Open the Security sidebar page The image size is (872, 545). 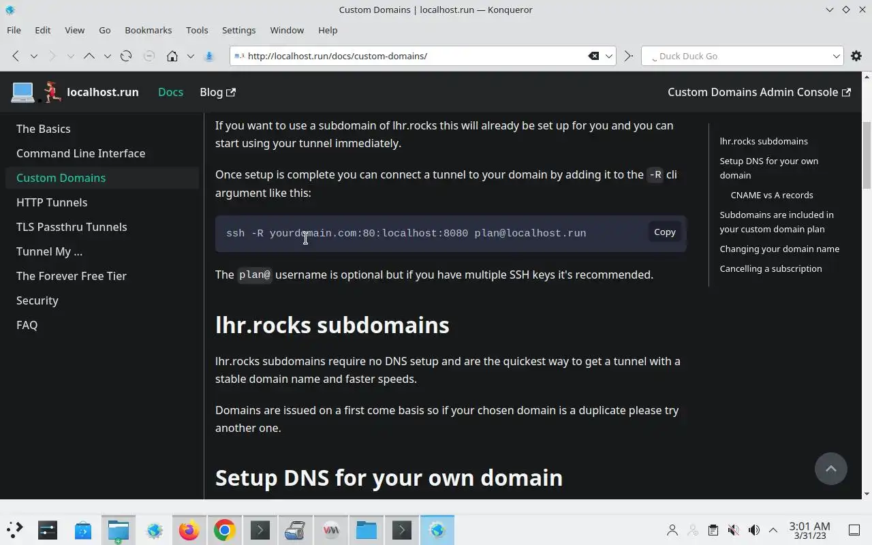tap(102, 300)
